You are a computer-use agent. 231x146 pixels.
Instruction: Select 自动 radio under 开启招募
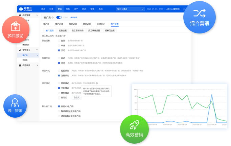(59, 41)
